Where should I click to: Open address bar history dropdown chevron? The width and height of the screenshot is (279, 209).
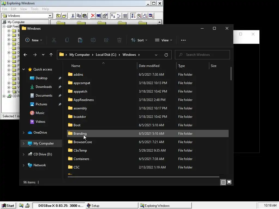[x=156, y=55]
